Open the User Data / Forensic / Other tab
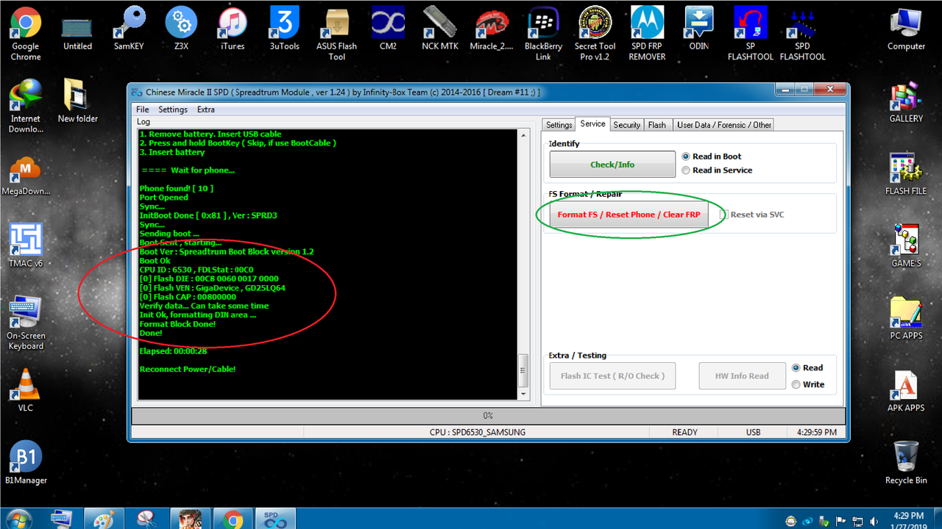The image size is (942, 529). tap(724, 125)
